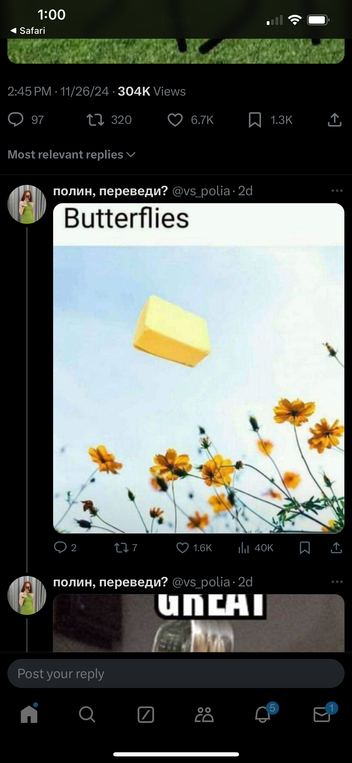Like the main post with 6.7K likes
This screenshot has height=763, width=352.
[x=175, y=120]
